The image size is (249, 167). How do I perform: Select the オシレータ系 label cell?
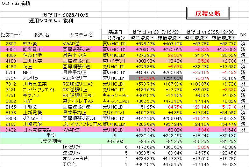coord(82,158)
